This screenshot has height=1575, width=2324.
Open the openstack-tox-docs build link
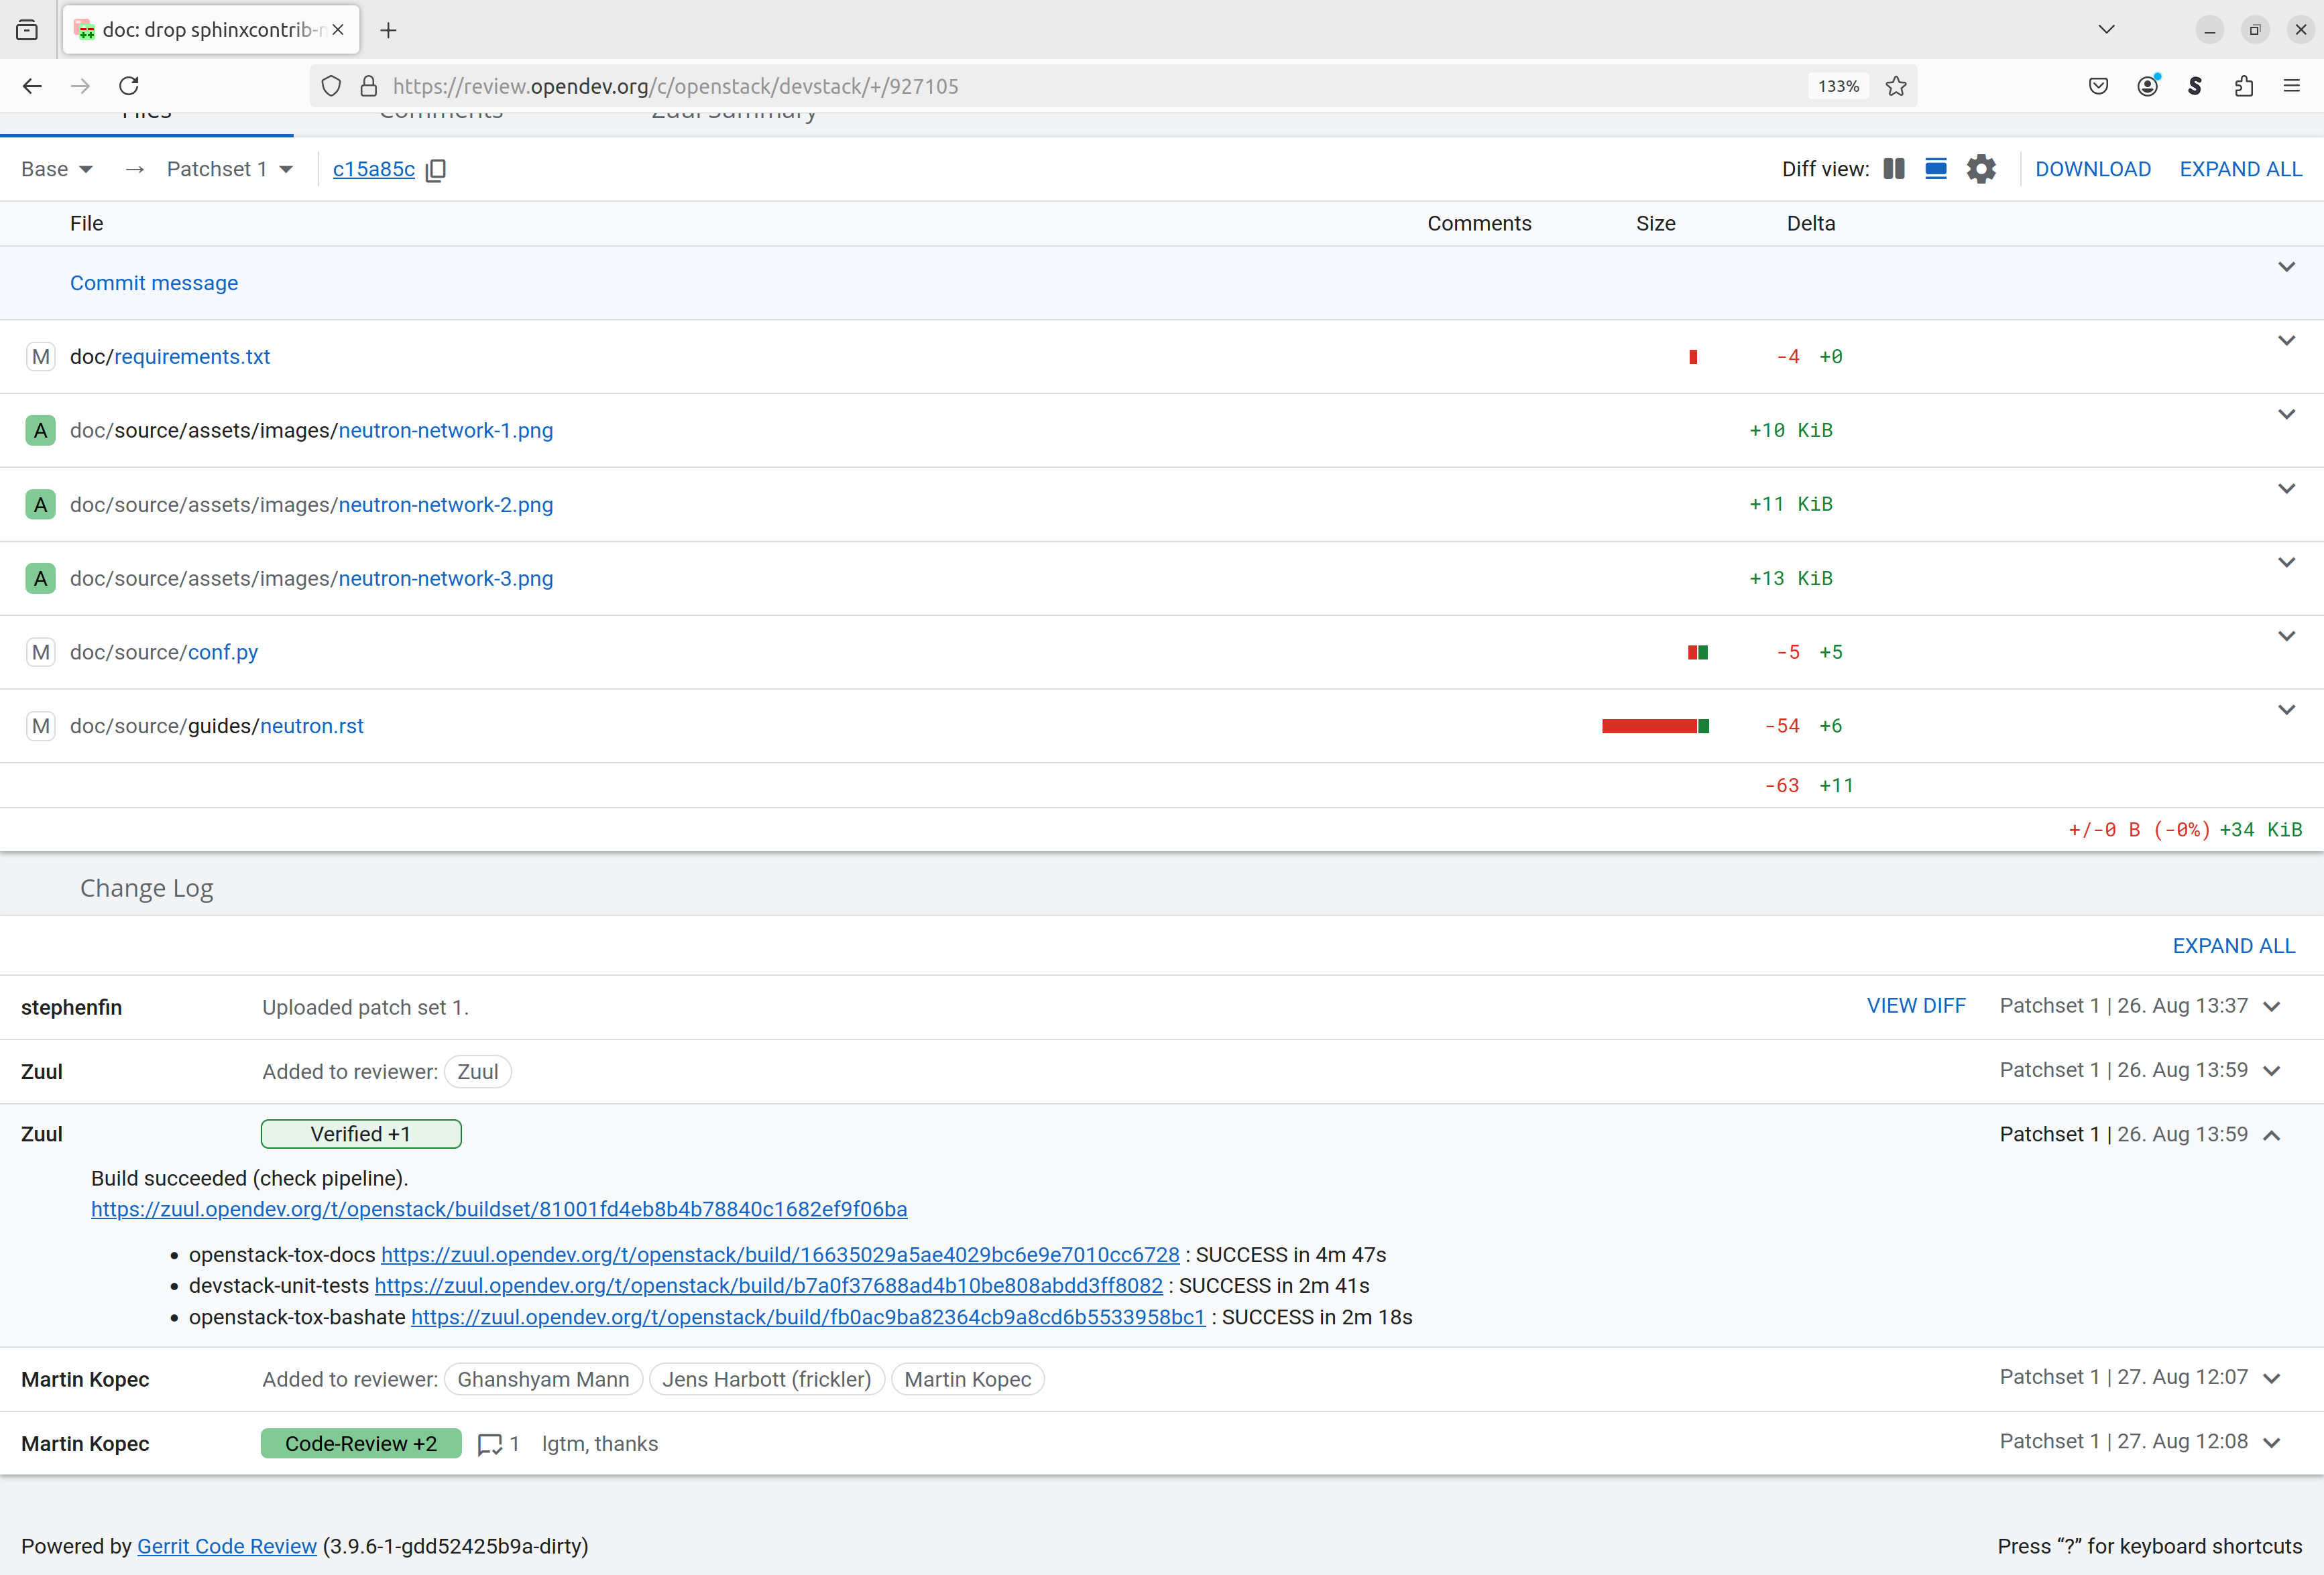pyautogui.click(x=779, y=1254)
